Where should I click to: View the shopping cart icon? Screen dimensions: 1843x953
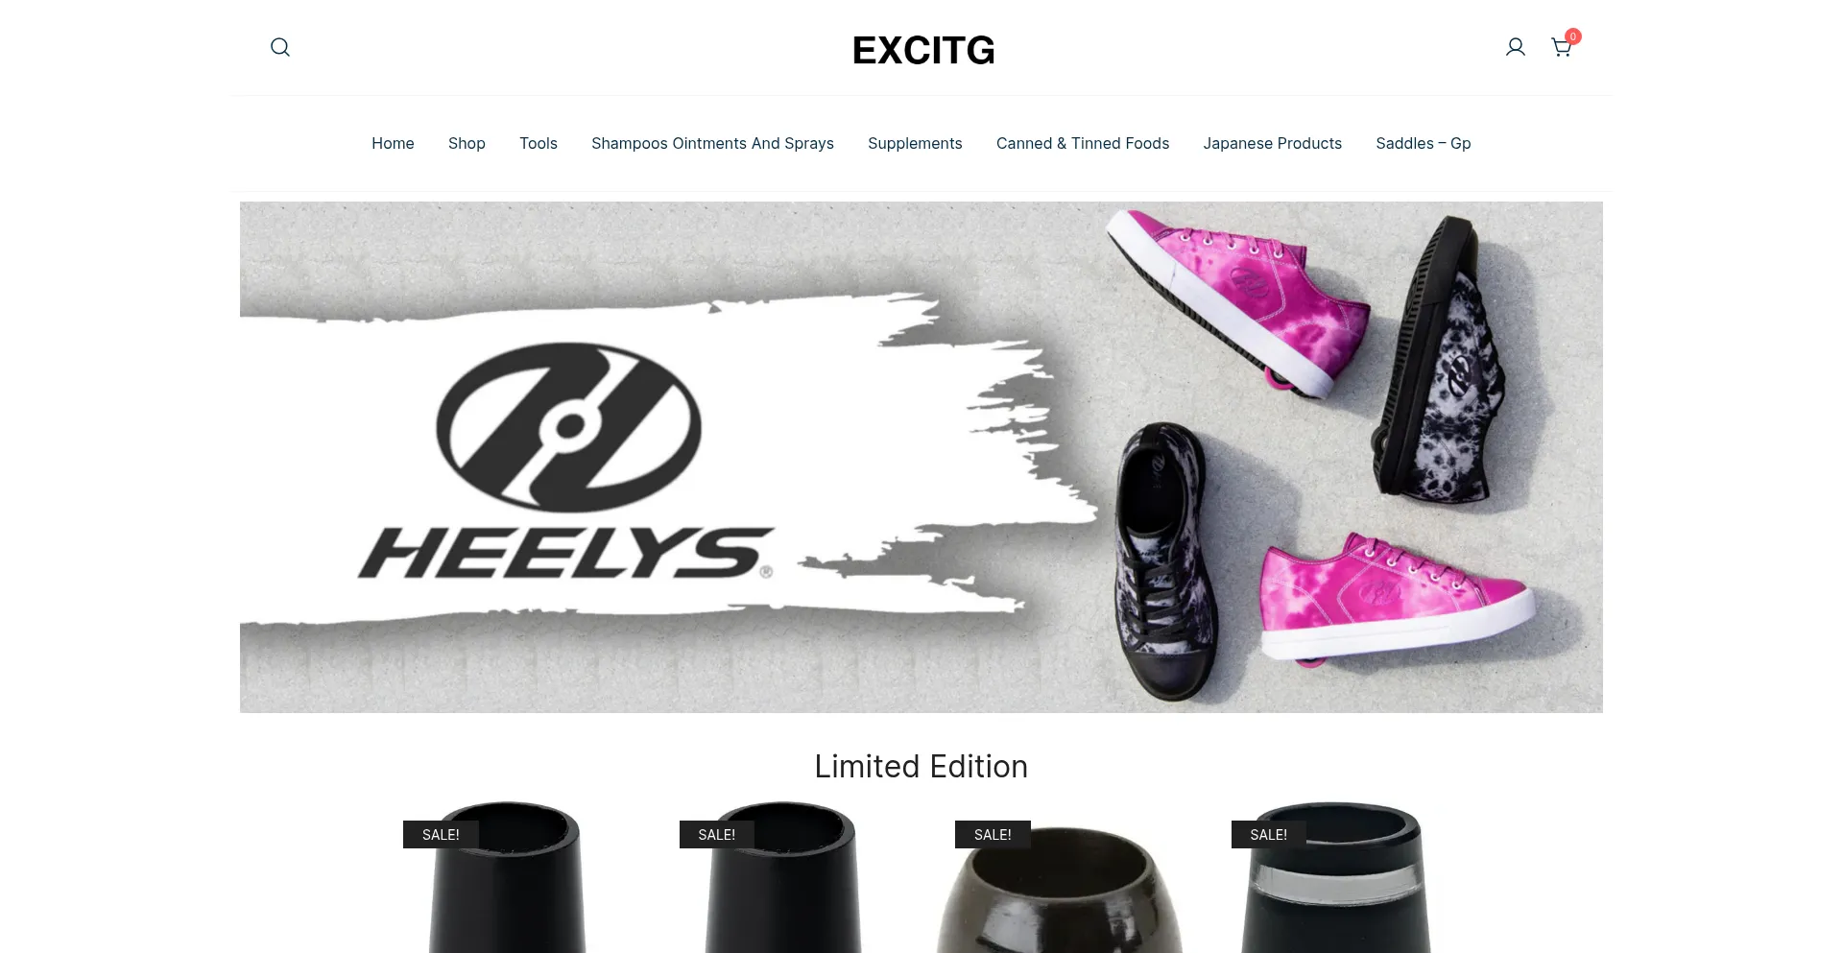pyautogui.click(x=1561, y=48)
